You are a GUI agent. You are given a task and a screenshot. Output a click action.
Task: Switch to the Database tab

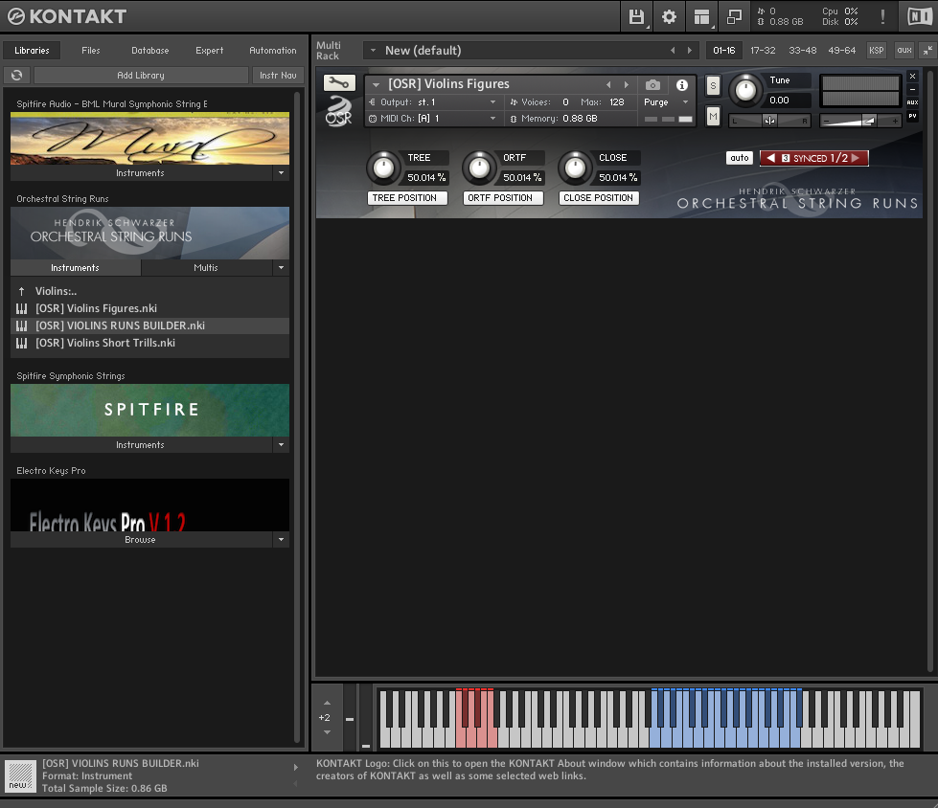coord(150,50)
